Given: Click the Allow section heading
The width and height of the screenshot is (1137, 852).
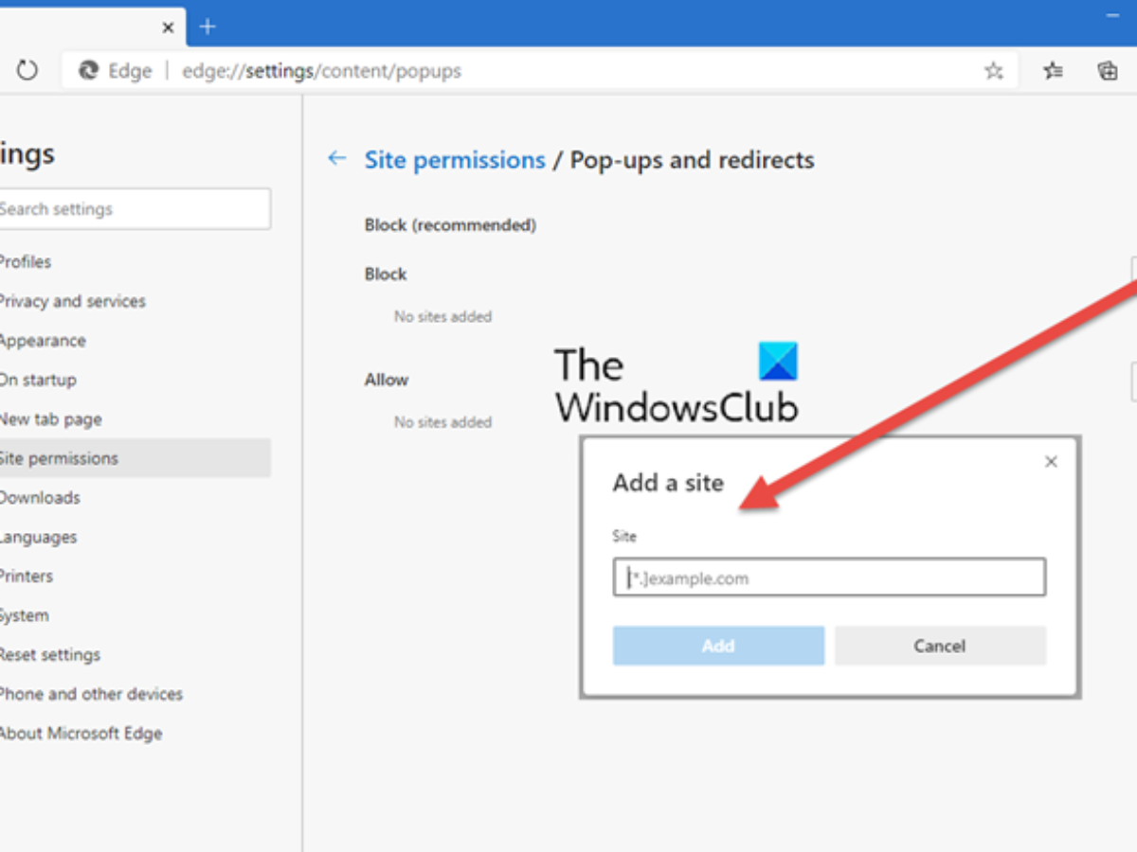Looking at the screenshot, I should 387,380.
